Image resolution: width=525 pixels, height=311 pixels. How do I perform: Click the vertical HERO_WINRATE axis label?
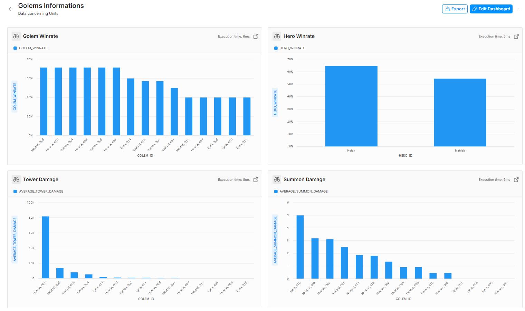(x=275, y=103)
